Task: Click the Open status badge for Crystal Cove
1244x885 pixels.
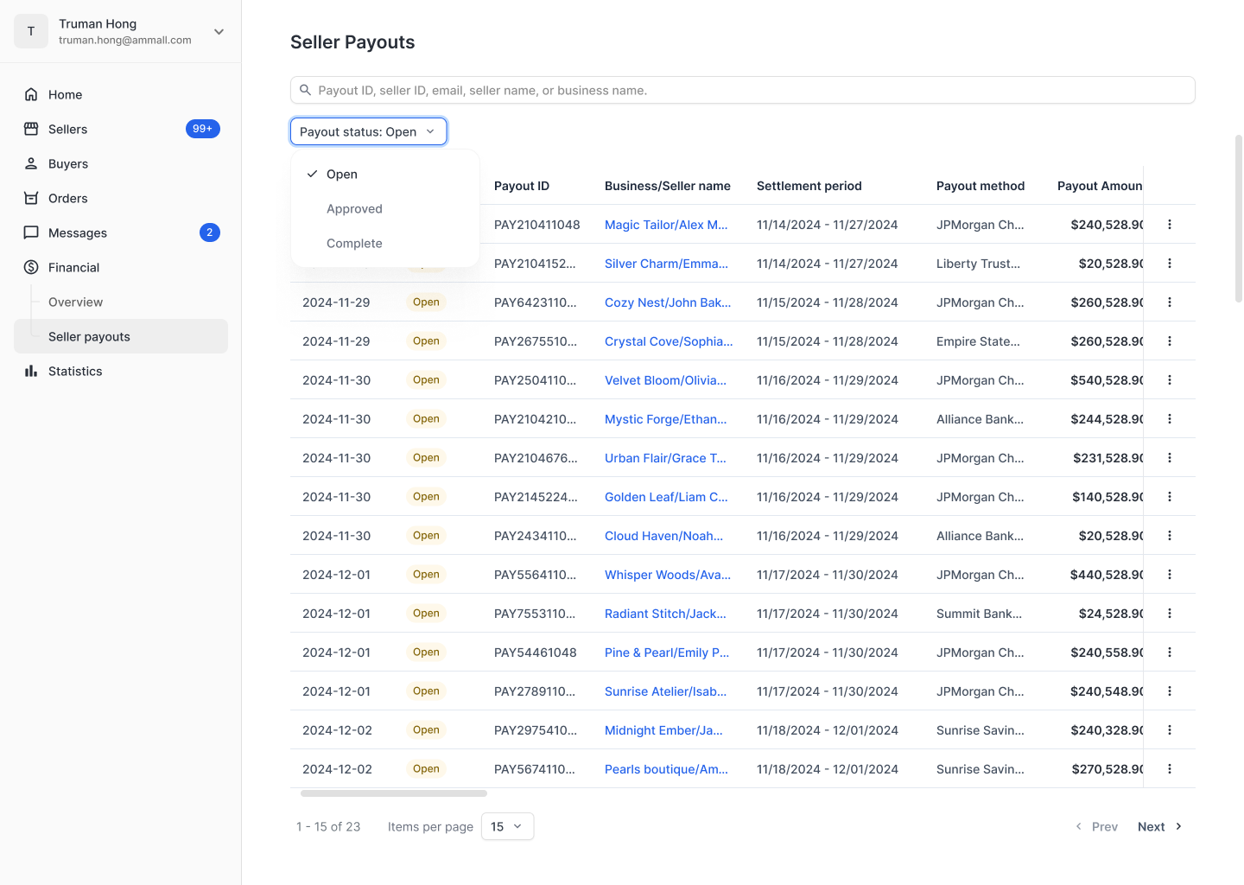Action: 426,341
